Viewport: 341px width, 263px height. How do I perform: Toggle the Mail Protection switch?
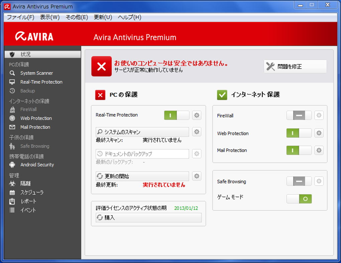click(299, 150)
